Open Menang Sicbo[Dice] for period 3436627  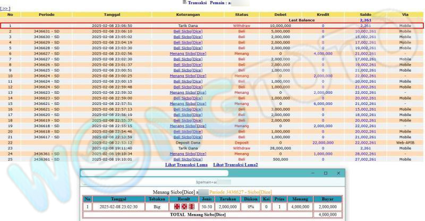[188, 54]
